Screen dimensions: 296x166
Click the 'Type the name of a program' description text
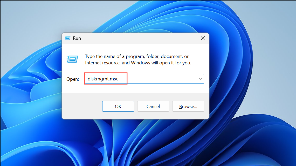coord(138,59)
